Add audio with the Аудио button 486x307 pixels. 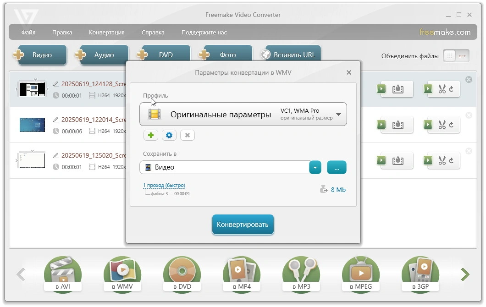[104, 55]
